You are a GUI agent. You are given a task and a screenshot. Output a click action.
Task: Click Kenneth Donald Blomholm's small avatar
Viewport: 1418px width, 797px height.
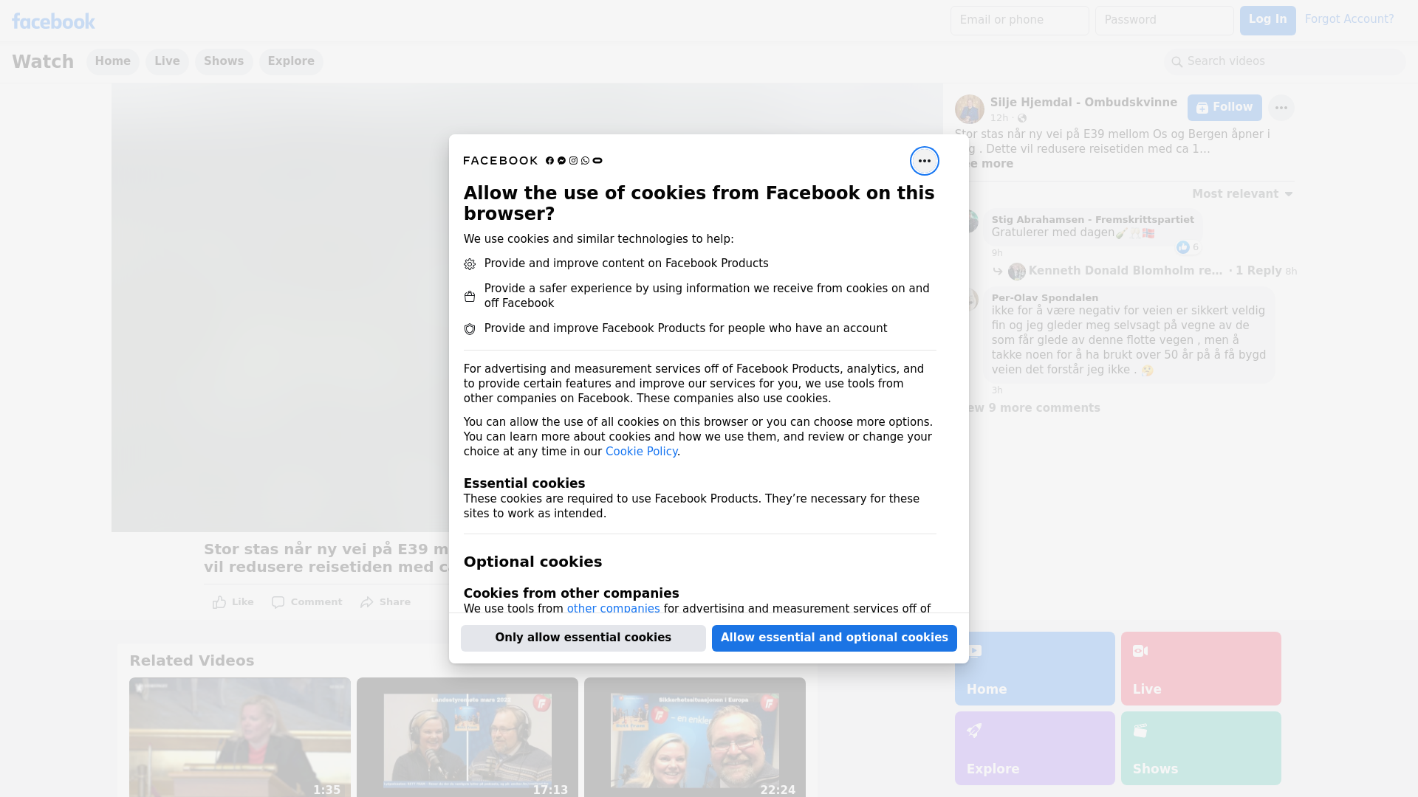pos(1017,272)
